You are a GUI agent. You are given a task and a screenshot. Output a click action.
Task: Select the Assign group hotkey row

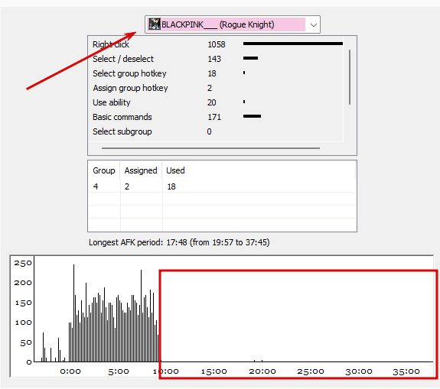[216, 88]
